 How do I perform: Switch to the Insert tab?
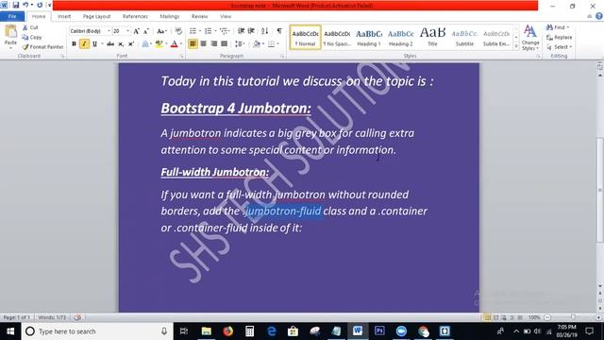(x=64, y=16)
